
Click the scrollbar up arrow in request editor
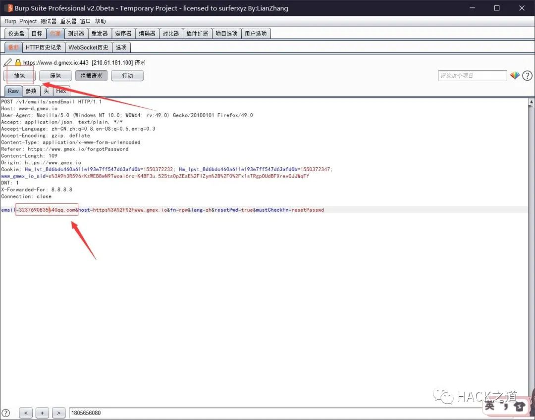[x=531, y=101]
